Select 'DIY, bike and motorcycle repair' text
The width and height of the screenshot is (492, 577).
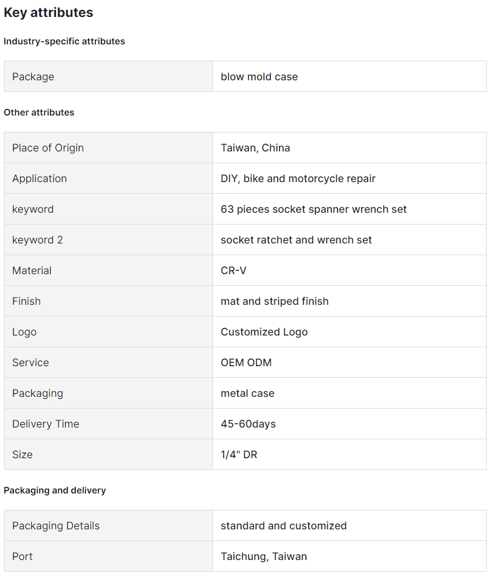click(x=298, y=178)
